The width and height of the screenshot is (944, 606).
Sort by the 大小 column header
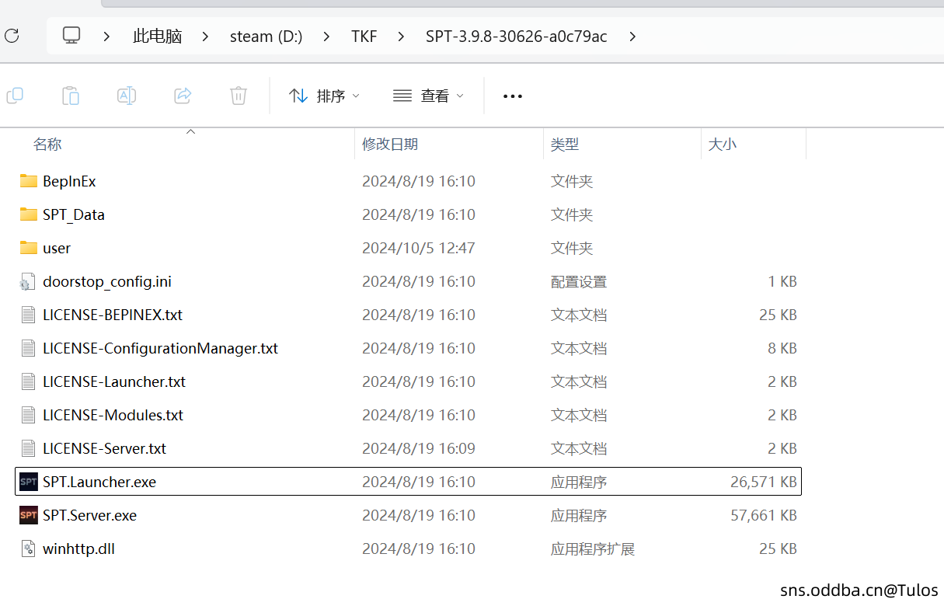click(x=723, y=145)
